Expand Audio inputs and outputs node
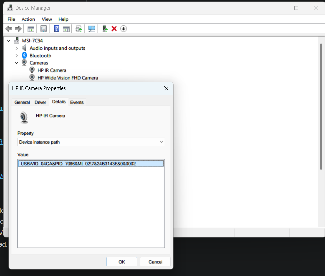 [x=17, y=48]
